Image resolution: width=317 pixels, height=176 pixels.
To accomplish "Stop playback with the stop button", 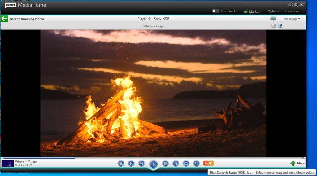I will [121, 163].
